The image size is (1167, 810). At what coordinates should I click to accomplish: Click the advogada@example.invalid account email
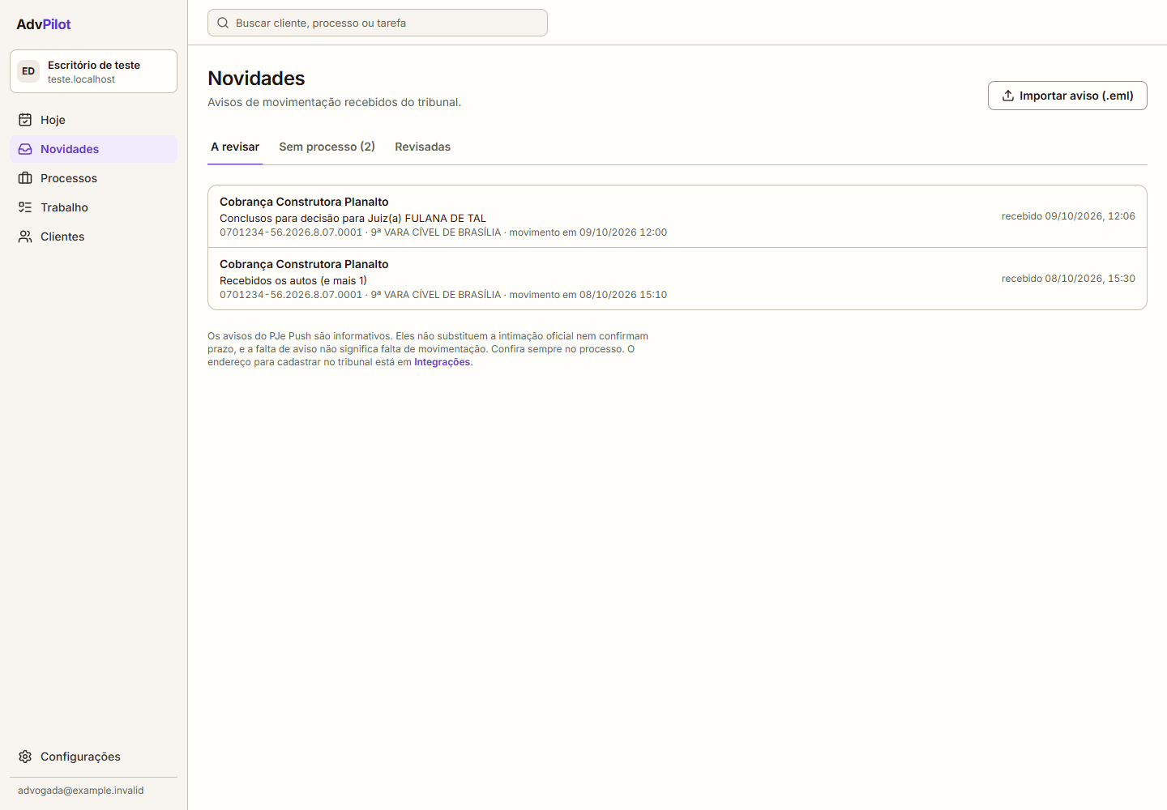click(x=81, y=791)
